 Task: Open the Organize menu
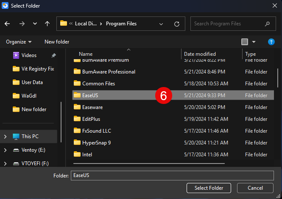coord(19,42)
